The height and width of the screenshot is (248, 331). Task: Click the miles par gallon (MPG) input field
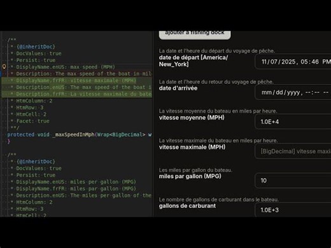tap(293, 181)
